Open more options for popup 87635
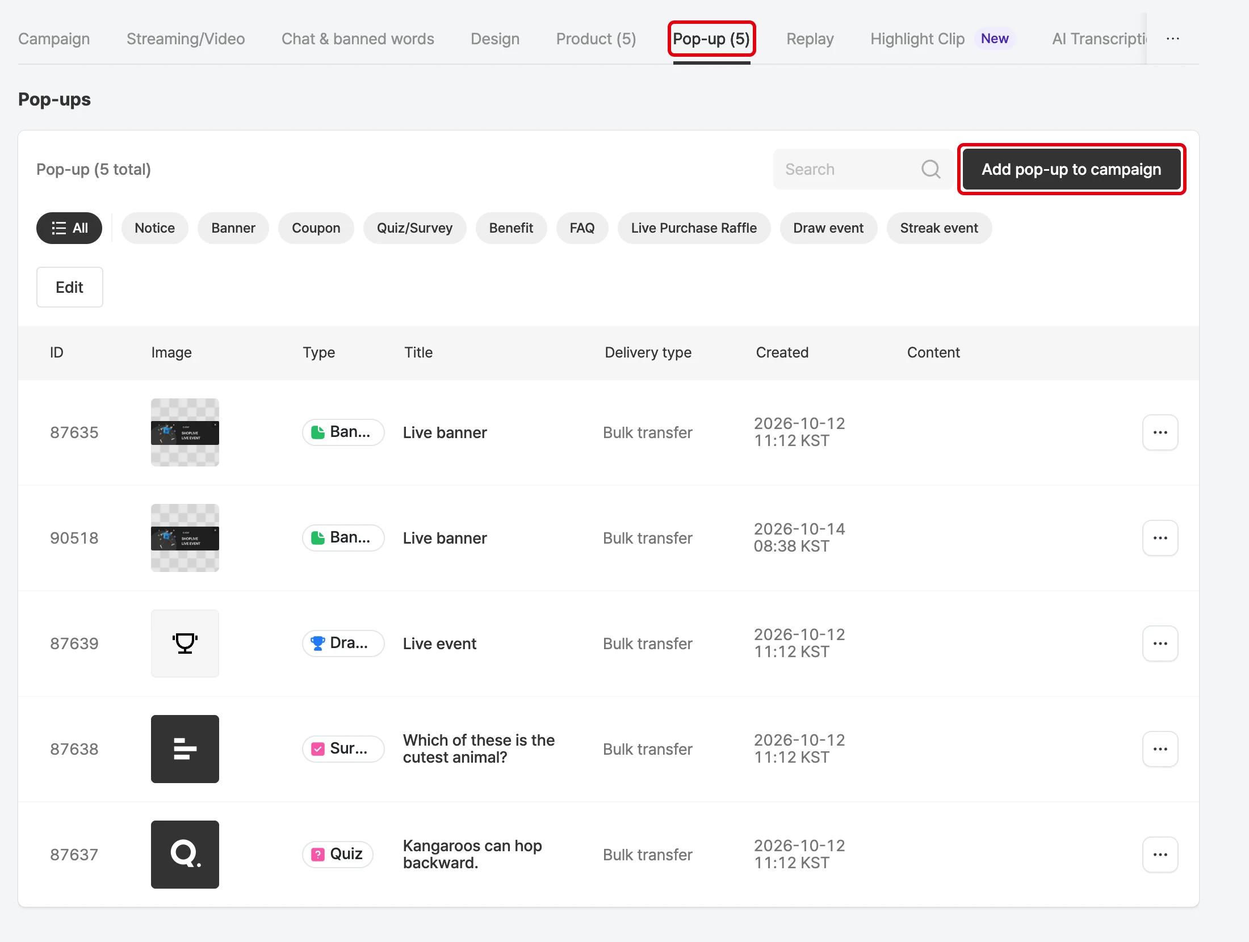This screenshot has height=942, width=1249. (x=1160, y=432)
